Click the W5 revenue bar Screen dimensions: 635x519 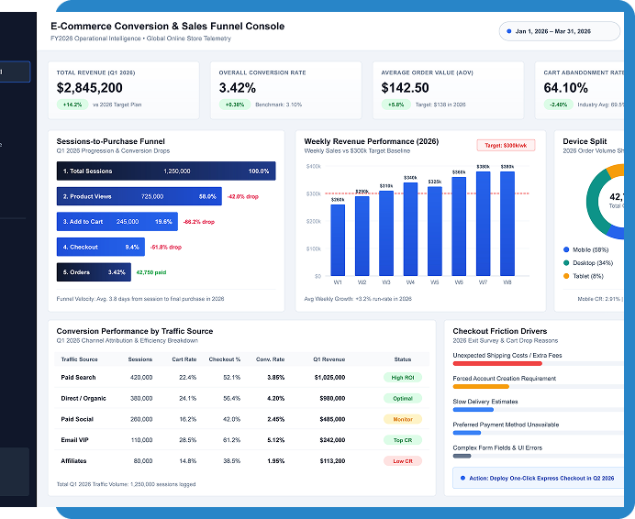click(435, 231)
